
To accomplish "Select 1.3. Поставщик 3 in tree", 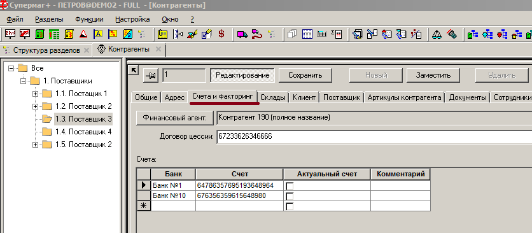I will [x=83, y=119].
